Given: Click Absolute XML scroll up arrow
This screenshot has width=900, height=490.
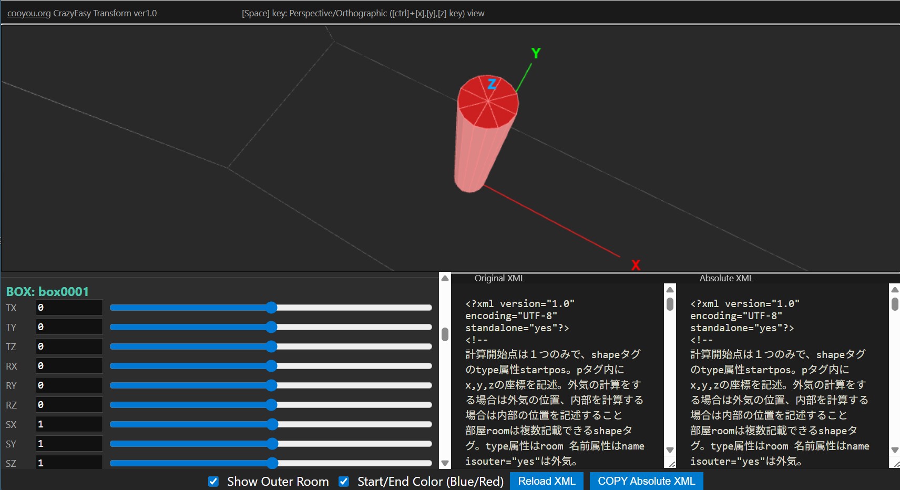Looking at the screenshot, I should tap(895, 290).
